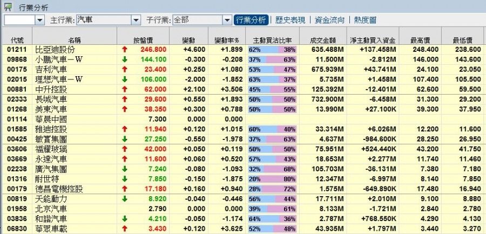Sort by 變動率% column header
The image size is (486, 234).
[226, 39]
